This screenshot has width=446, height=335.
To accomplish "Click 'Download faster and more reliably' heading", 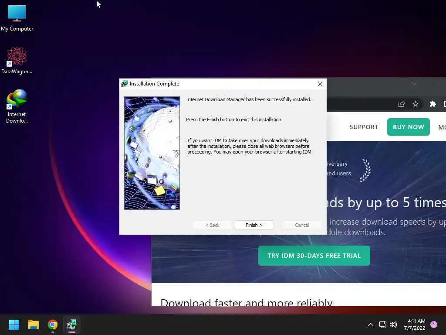I will (247, 302).
